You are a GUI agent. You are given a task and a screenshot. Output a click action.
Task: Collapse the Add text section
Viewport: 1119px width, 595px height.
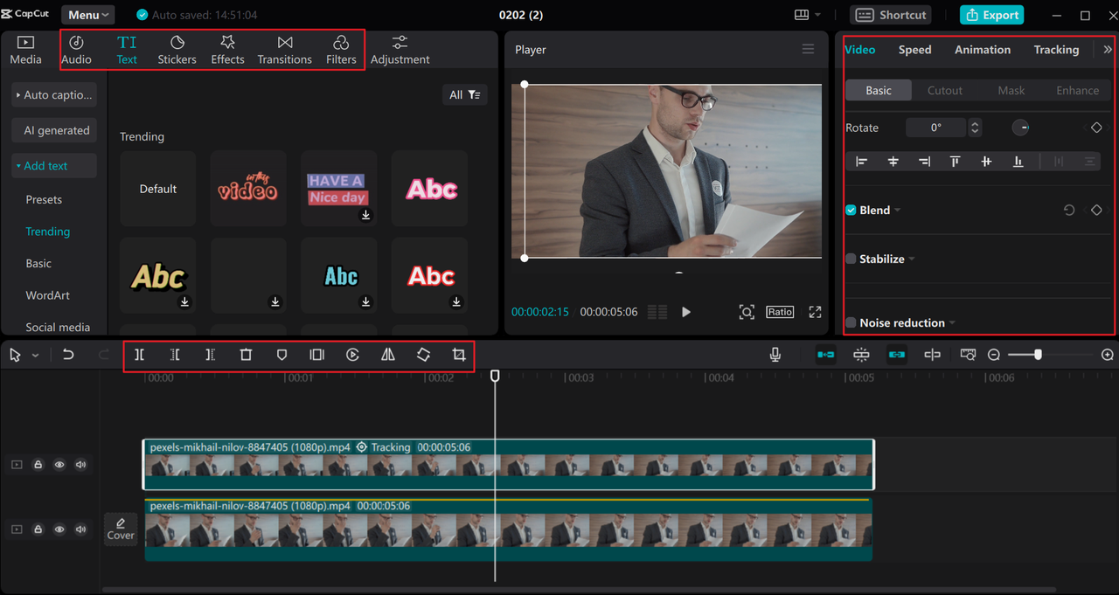click(x=54, y=166)
